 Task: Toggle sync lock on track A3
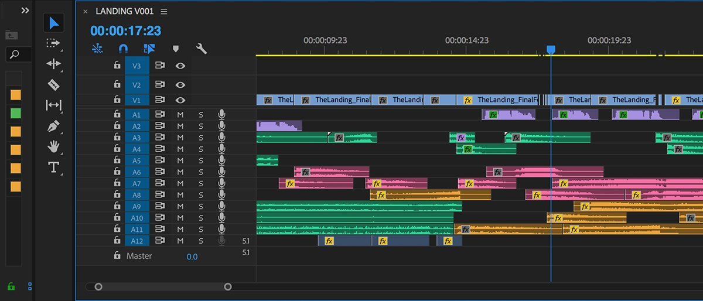coord(160,138)
